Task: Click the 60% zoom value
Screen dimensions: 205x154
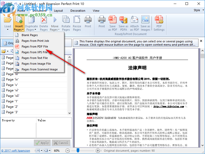Action: click(x=57, y=151)
